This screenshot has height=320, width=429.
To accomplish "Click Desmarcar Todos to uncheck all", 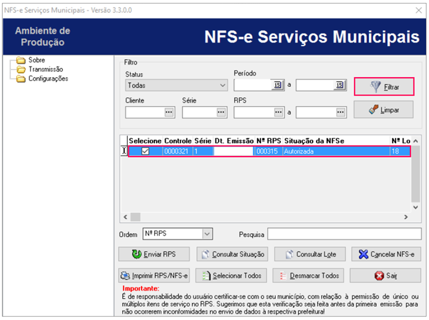I will click(309, 276).
